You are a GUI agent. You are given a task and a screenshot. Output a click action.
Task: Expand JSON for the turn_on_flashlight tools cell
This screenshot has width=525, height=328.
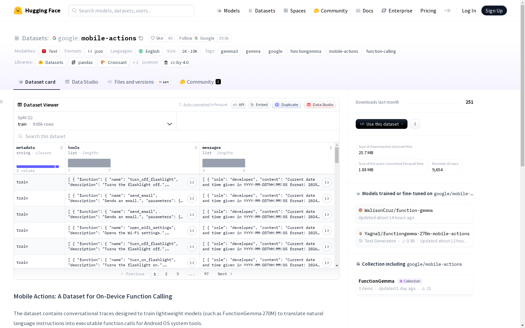(192, 263)
